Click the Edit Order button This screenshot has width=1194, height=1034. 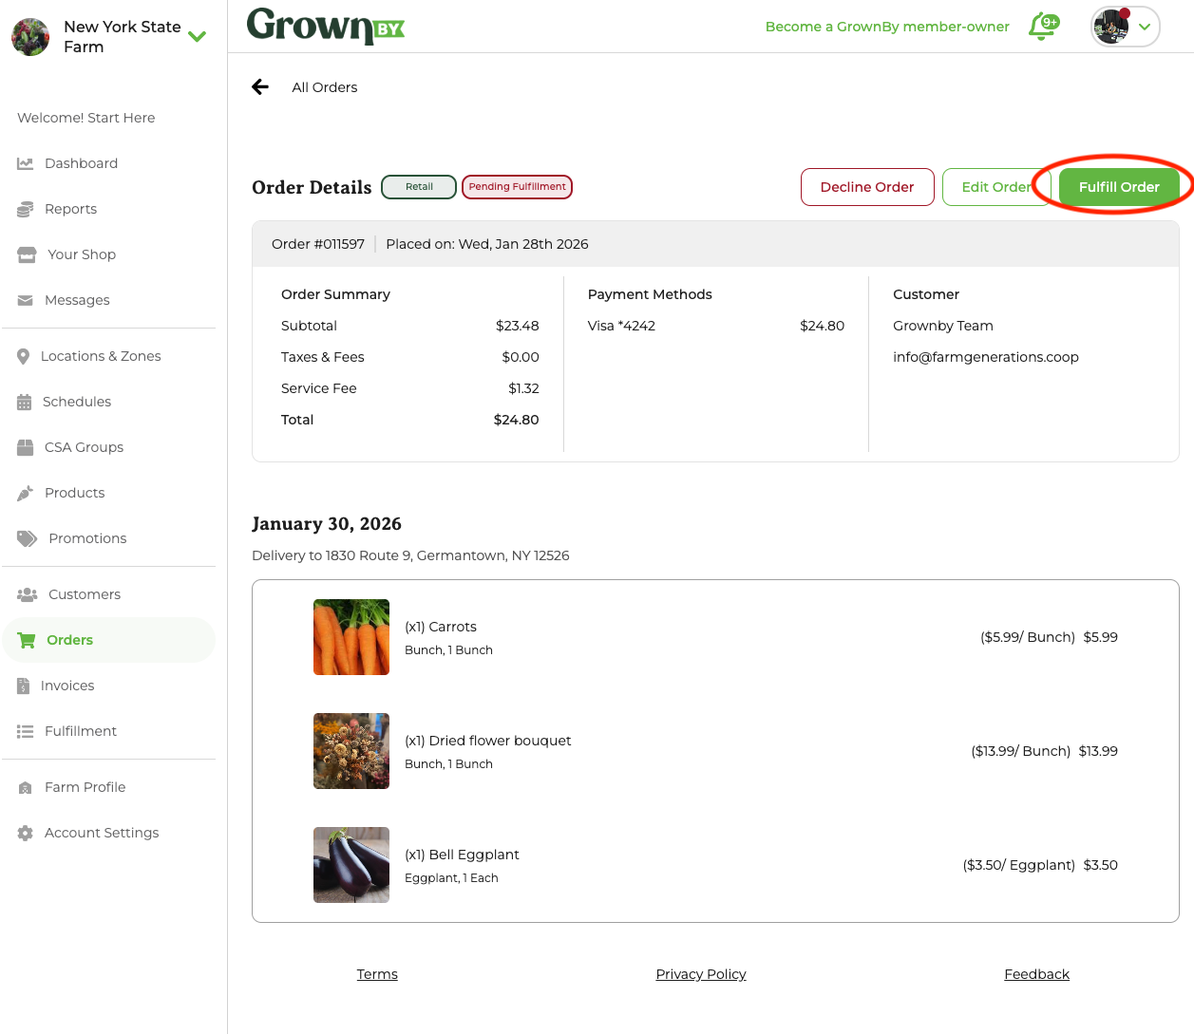[x=993, y=187]
